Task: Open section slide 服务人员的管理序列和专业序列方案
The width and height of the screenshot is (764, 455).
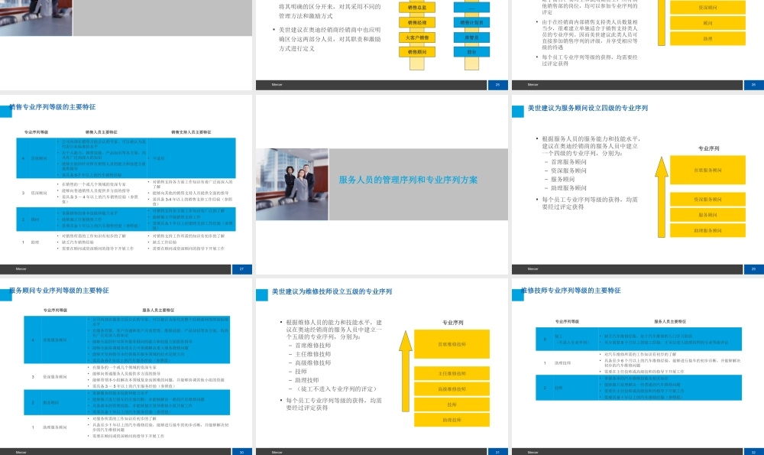Action: (381, 184)
